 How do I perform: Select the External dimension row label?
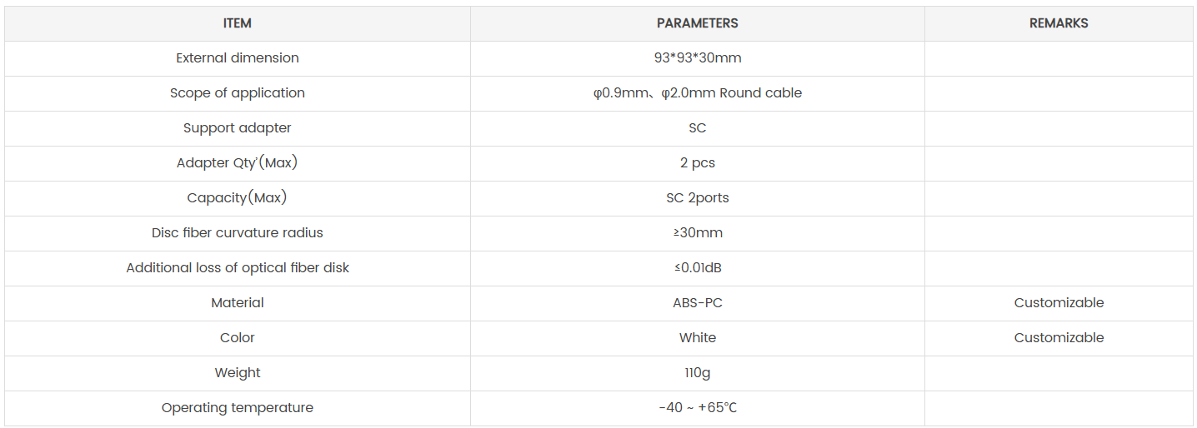(238, 58)
